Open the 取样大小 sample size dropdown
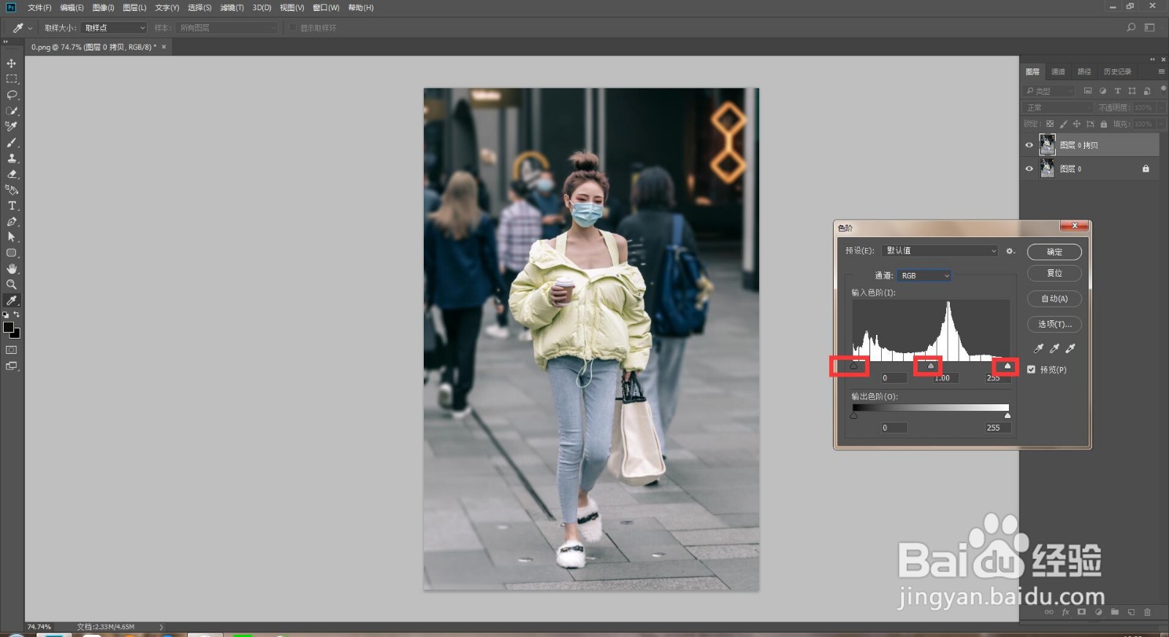The width and height of the screenshot is (1169, 637). pyautogui.click(x=113, y=28)
